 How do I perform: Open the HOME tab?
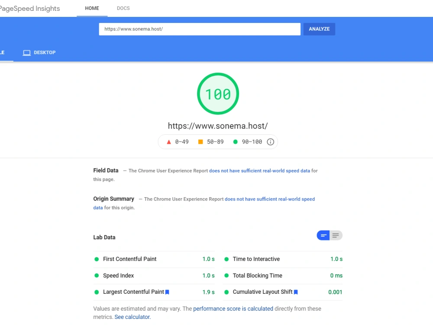(x=92, y=8)
